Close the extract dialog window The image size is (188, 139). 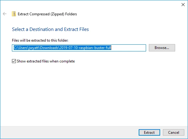pyautogui.click(x=183, y=5)
